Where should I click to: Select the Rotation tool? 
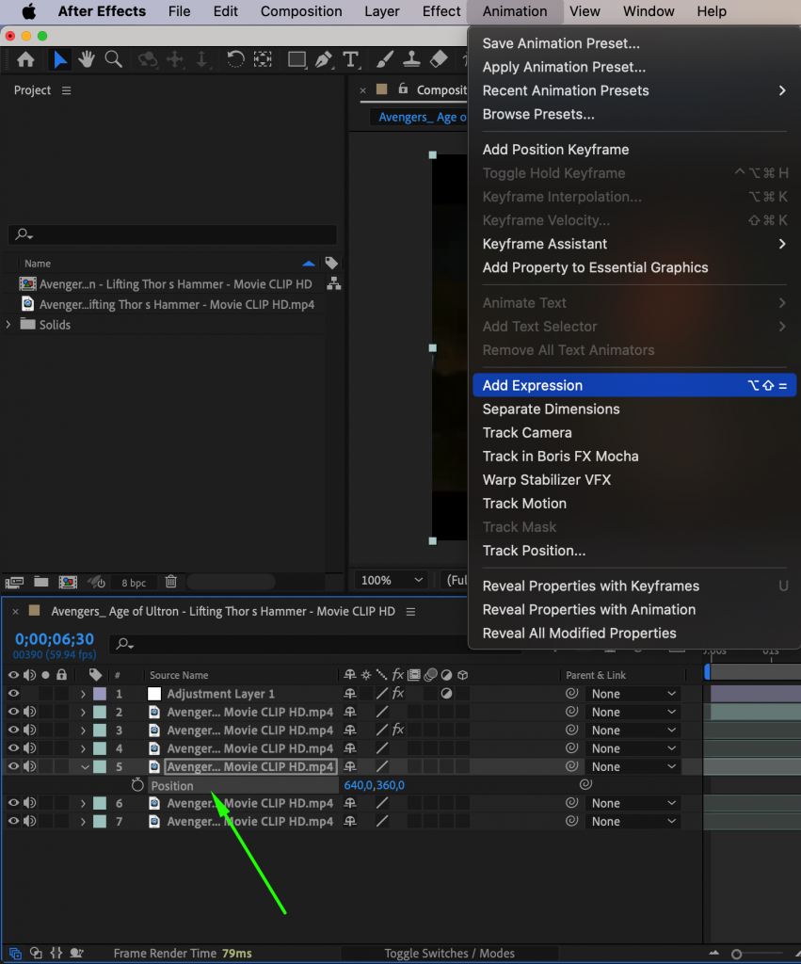coord(235,59)
